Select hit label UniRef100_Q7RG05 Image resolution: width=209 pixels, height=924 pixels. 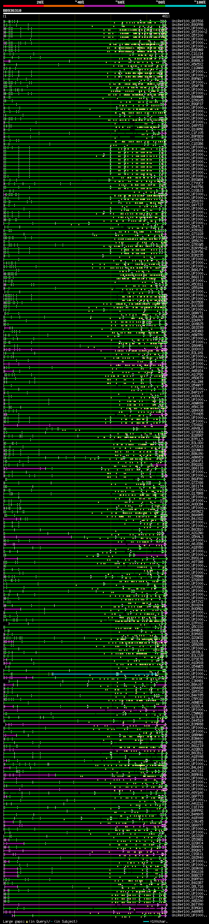(x=187, y=100)
